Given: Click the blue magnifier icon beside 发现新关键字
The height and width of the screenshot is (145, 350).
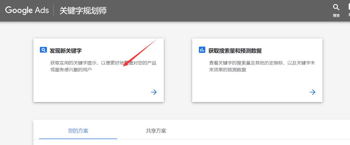Looking at the screenshot, I should (x=43, y=50).
